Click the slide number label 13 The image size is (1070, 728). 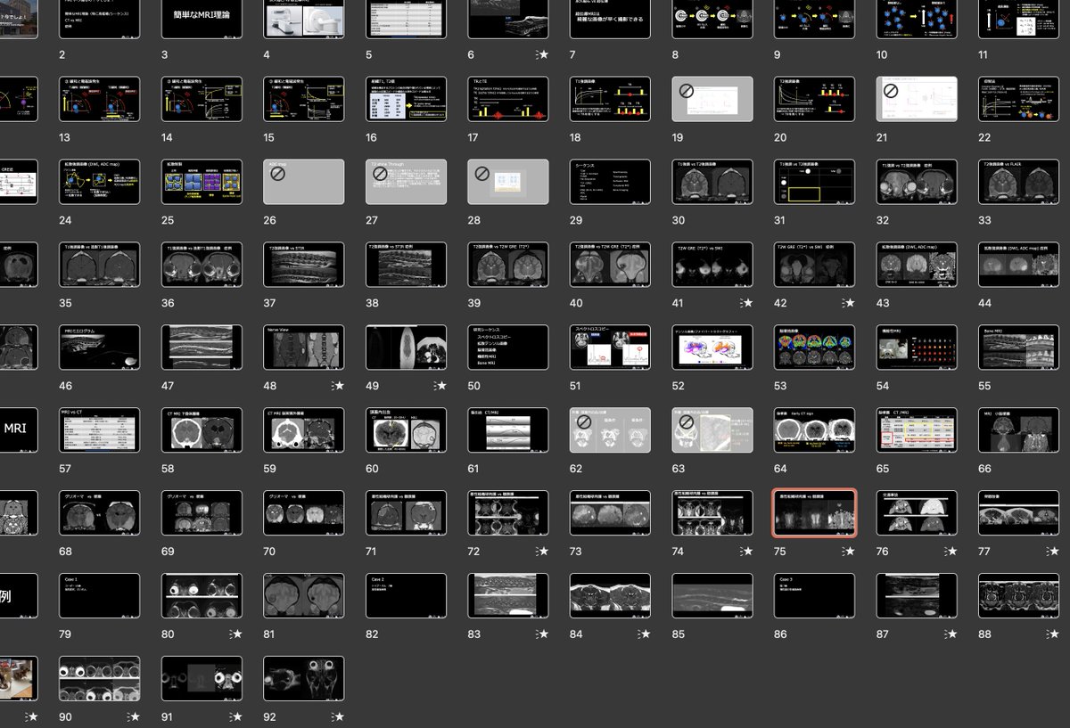[x=65, y=138]
